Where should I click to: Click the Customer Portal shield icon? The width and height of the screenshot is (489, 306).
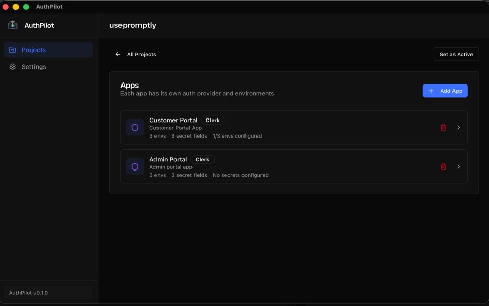click(135, 127)
